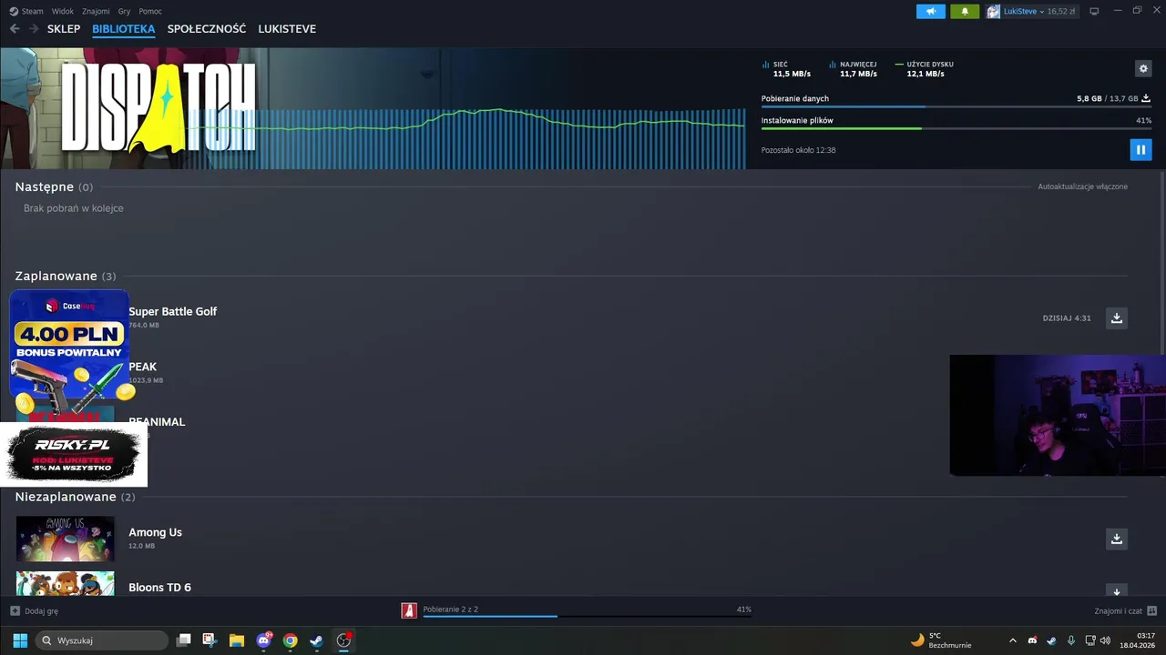The height and width of the screenshot is (655, 1166).
Task: Click Instalowanie plików progress bar
Action: pyautogui.click(x=956, y=128)
